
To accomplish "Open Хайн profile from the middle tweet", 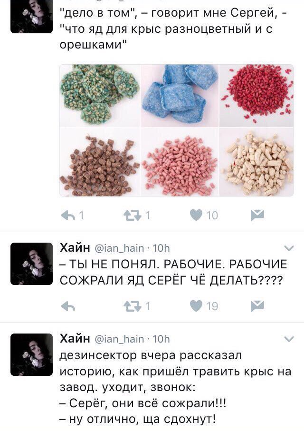I will click(75, 248).
